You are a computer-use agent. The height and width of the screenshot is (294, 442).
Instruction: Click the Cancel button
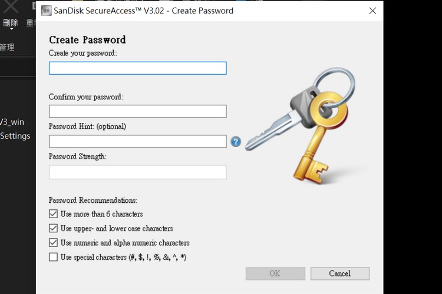click(x=340, y=273)
